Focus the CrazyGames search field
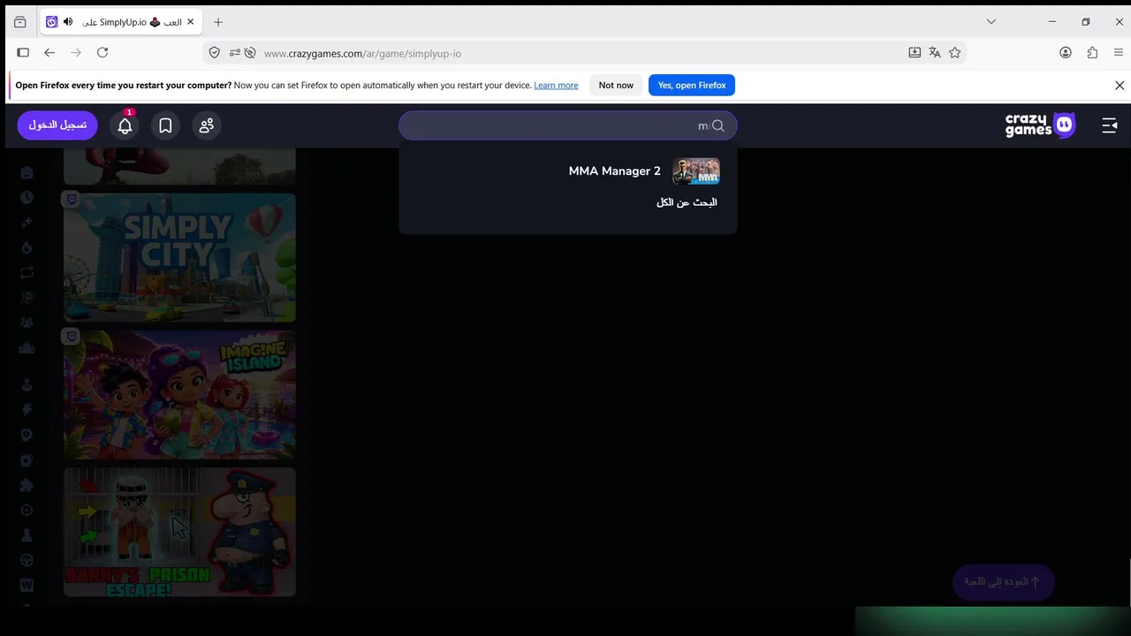The width and height of the screenshot is (1131, 636). [x=567, y=125]
